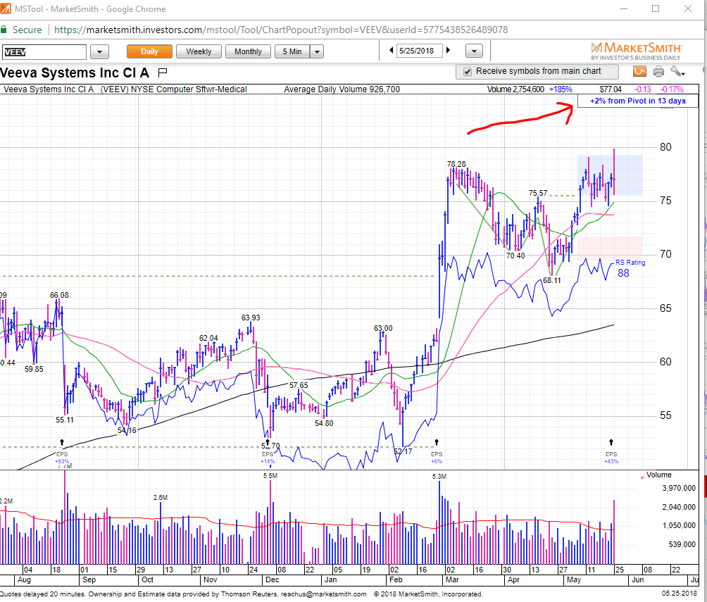707x602 pixels.
Task: Click the 63.93 high price label
Action: click(x=251, y=318)
